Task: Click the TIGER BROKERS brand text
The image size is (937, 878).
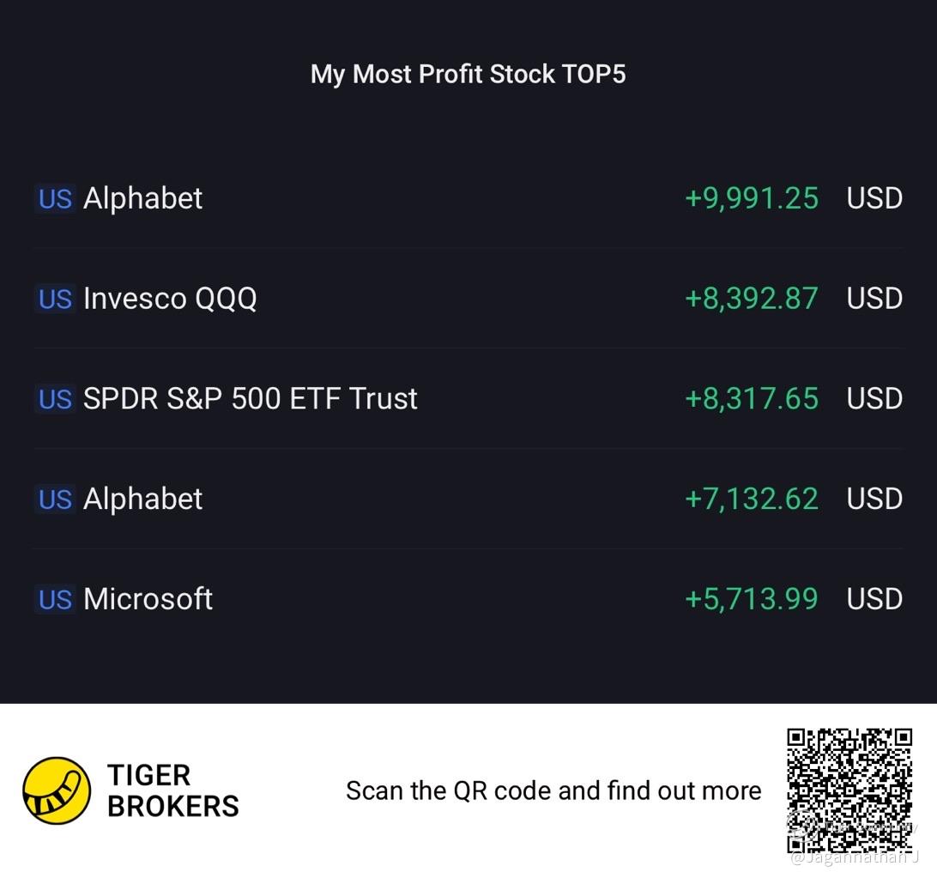Action: tap(173, 790)
